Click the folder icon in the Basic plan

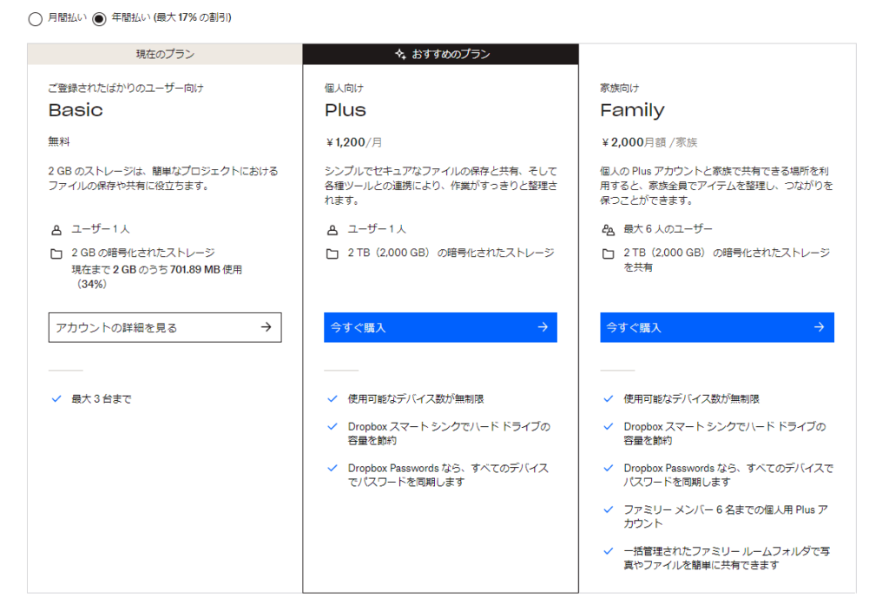coord(56,254)
